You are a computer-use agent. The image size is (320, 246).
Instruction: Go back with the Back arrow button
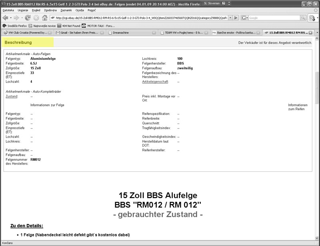click(5, 18)
